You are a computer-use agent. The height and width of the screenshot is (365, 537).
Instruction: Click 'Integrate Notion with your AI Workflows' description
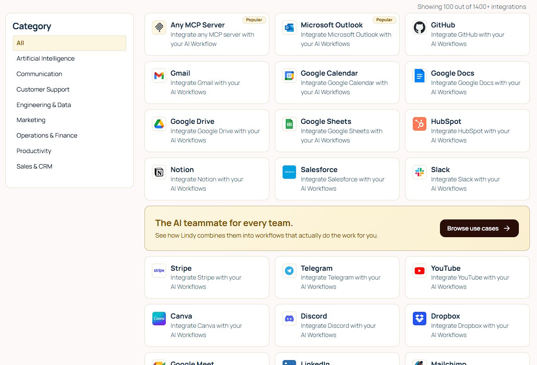207,184
